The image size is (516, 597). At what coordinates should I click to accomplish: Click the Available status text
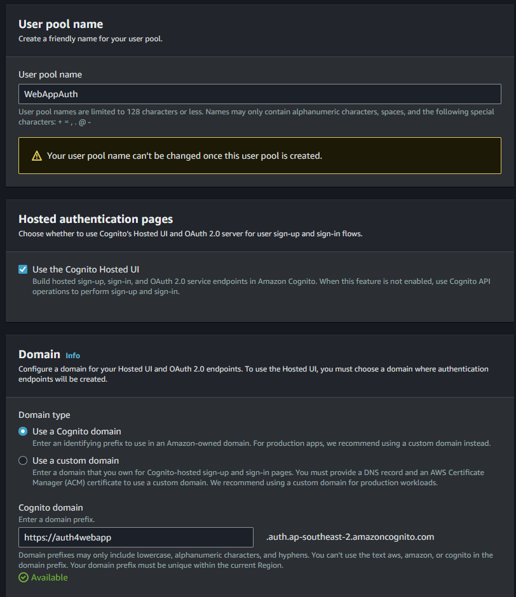[x=49, y=577]
